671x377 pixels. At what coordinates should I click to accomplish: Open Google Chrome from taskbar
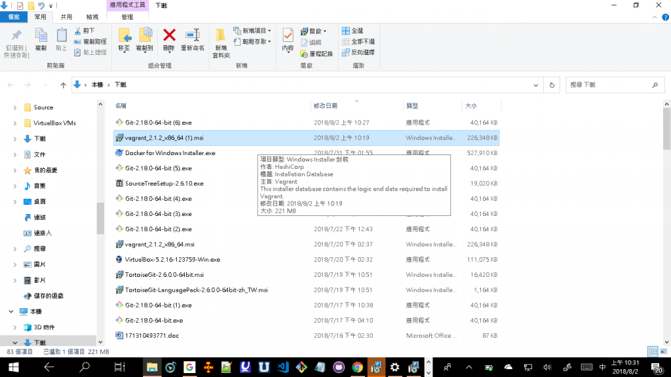coord(357,367)
